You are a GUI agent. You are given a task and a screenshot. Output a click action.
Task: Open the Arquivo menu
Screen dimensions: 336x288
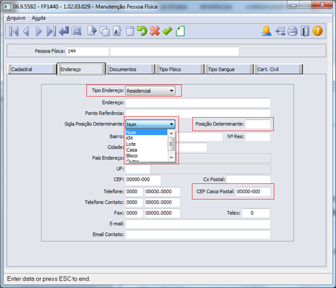[16, 18]
